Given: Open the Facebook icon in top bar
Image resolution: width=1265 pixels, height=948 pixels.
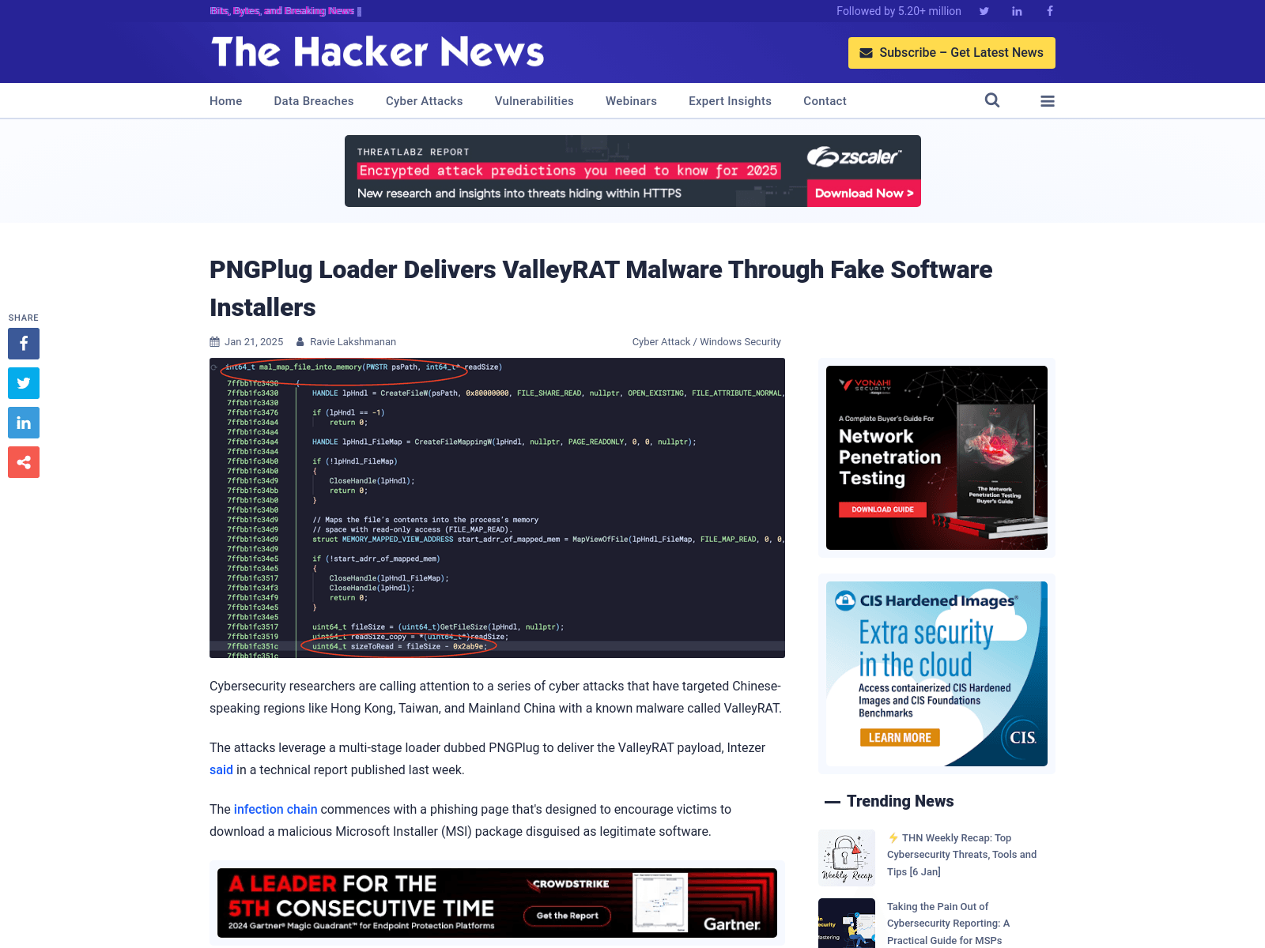Looking at the screenshot, I should click(1050, 11).
